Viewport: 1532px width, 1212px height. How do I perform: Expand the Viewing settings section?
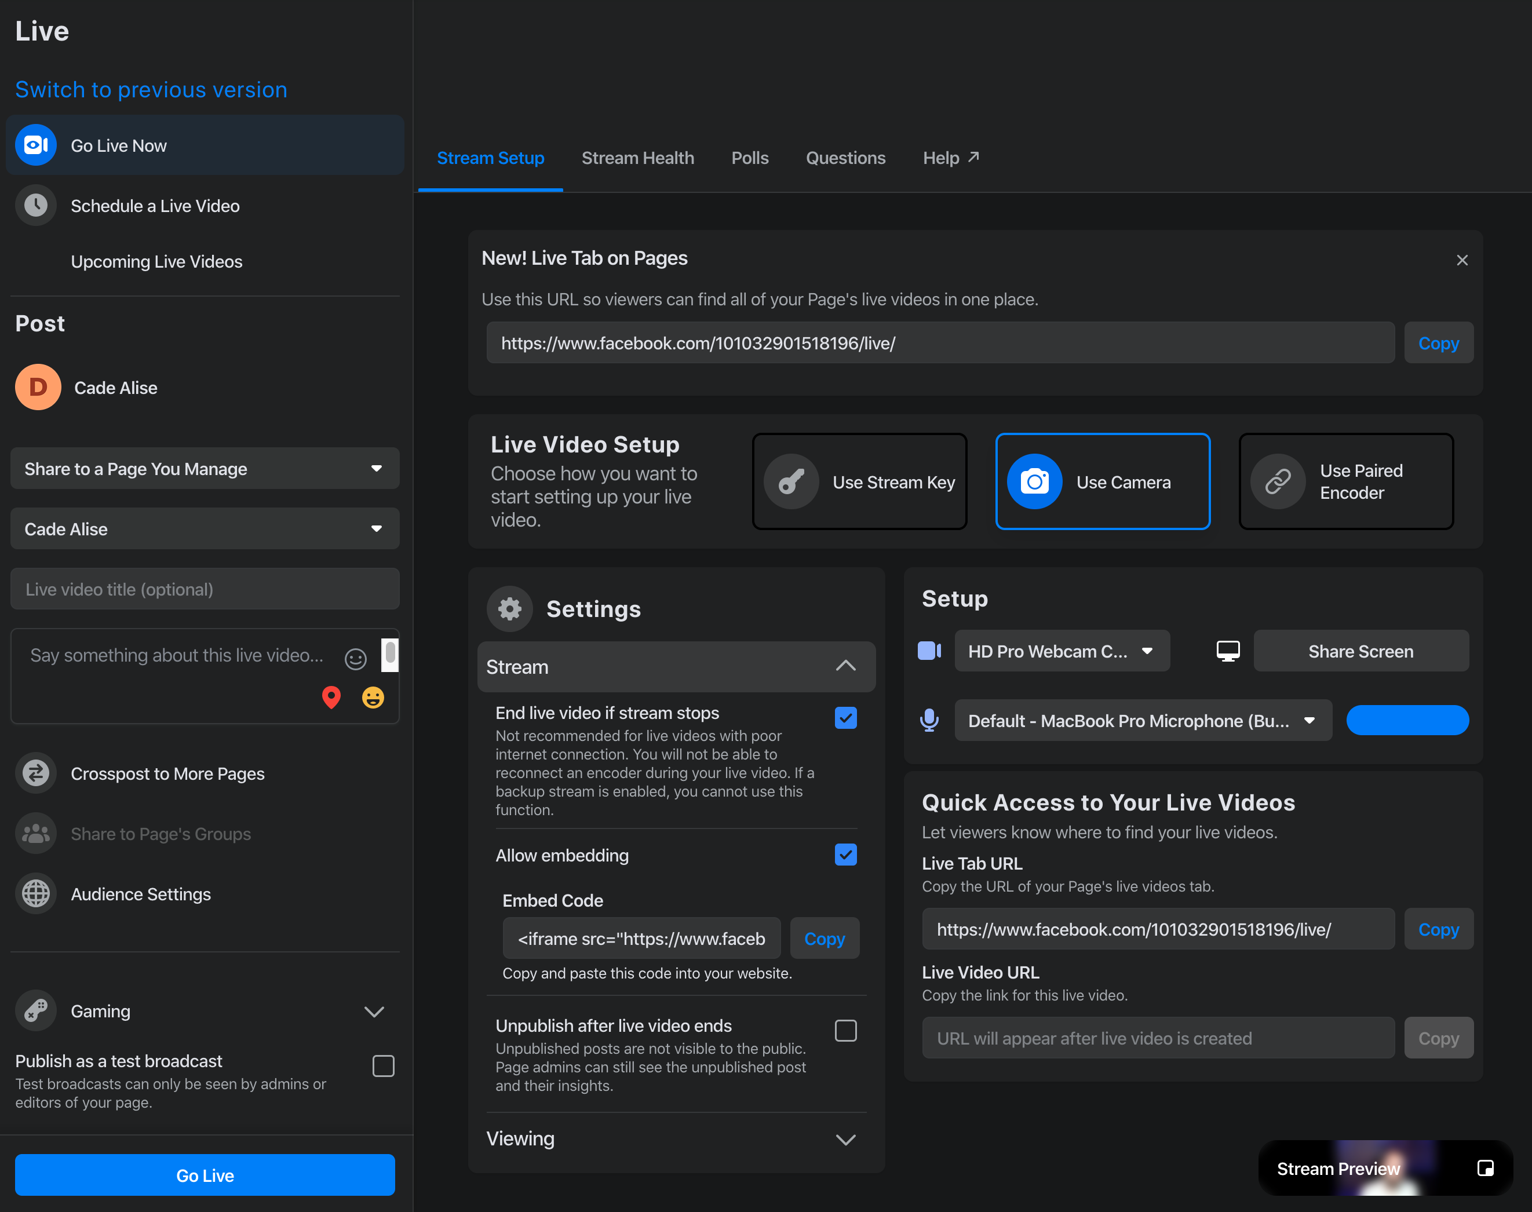pyautogui.click(x=676, y=1139)
